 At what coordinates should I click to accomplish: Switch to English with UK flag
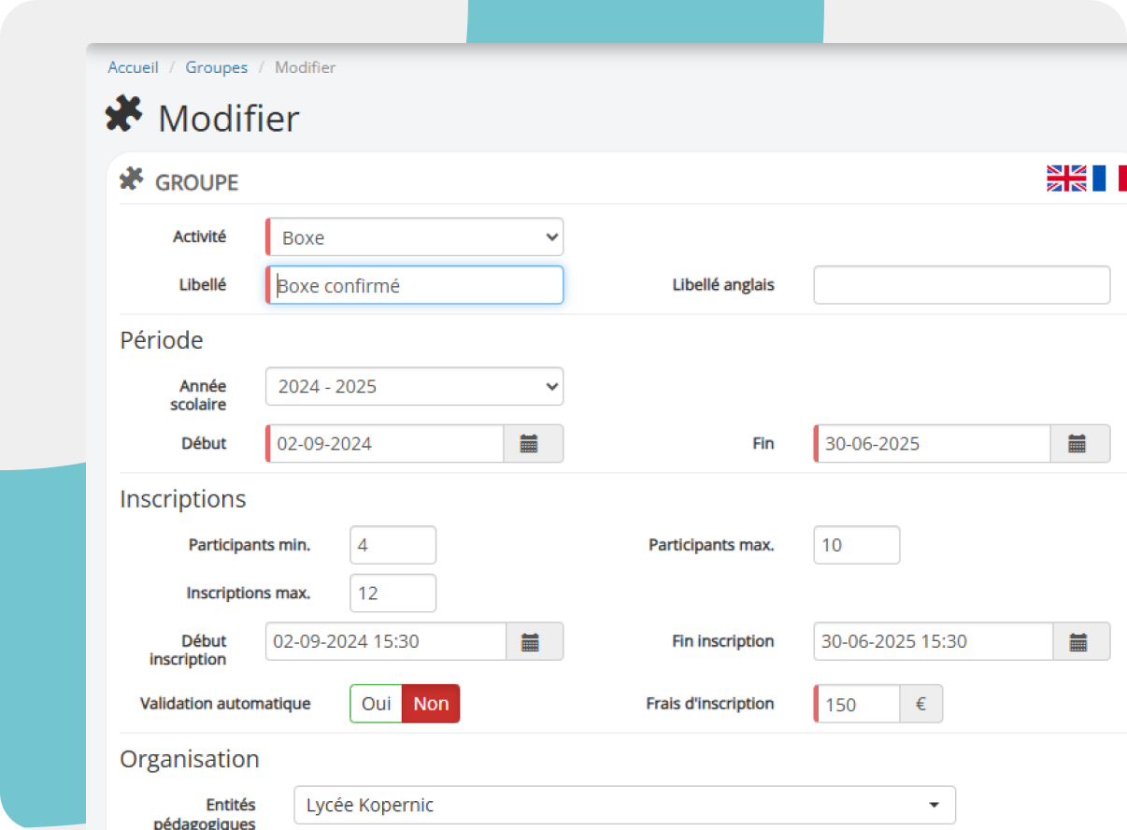(1066, 179)
